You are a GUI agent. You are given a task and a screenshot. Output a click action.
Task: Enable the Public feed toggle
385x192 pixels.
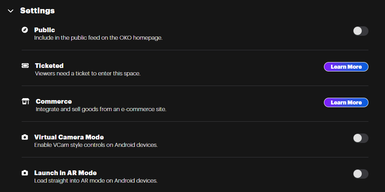coord(360,31)
